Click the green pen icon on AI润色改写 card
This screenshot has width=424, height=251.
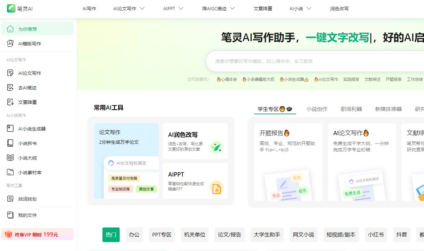pyautogui.click(x=217, y=148)
